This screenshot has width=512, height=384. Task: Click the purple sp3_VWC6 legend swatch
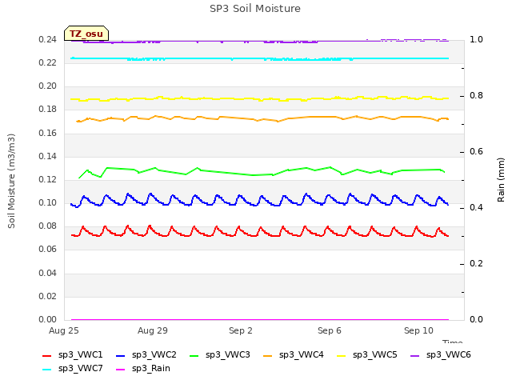coord(415,355)
